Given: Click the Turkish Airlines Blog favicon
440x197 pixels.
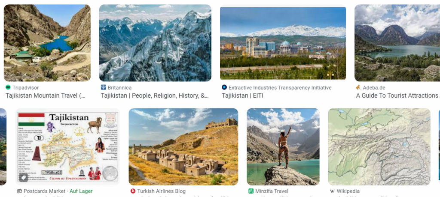Looking at the screenshot, I should point(133,191).
